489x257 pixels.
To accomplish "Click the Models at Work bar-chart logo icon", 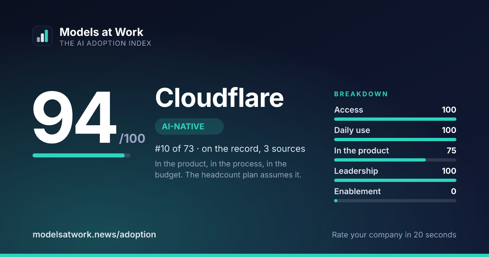I will 42,36.
